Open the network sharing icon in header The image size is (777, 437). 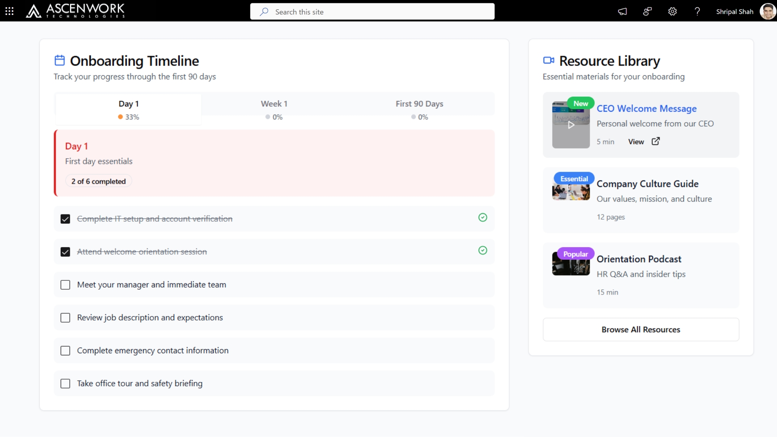(x=647, y=11)
